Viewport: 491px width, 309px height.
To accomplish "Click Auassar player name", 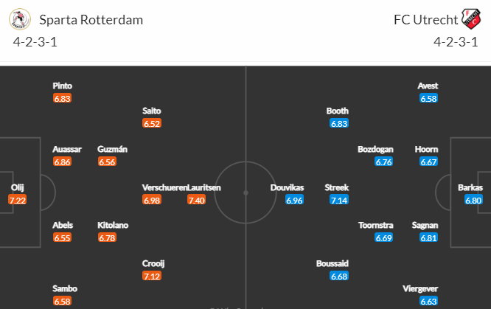I will coord(67,149).
